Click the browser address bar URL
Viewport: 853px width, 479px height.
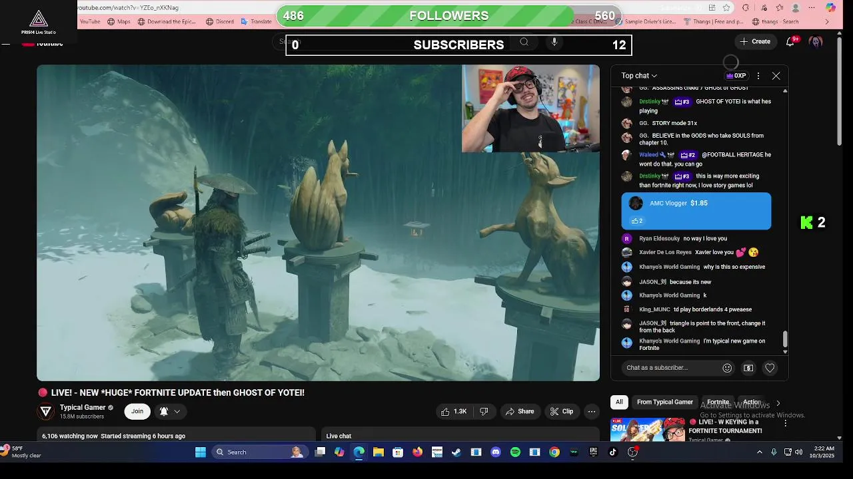[x=129, y=7]
